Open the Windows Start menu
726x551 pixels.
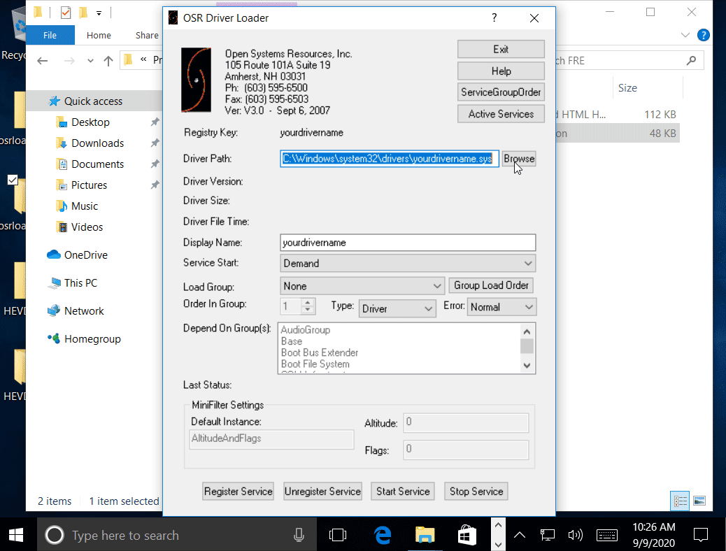tap(16, 535)
